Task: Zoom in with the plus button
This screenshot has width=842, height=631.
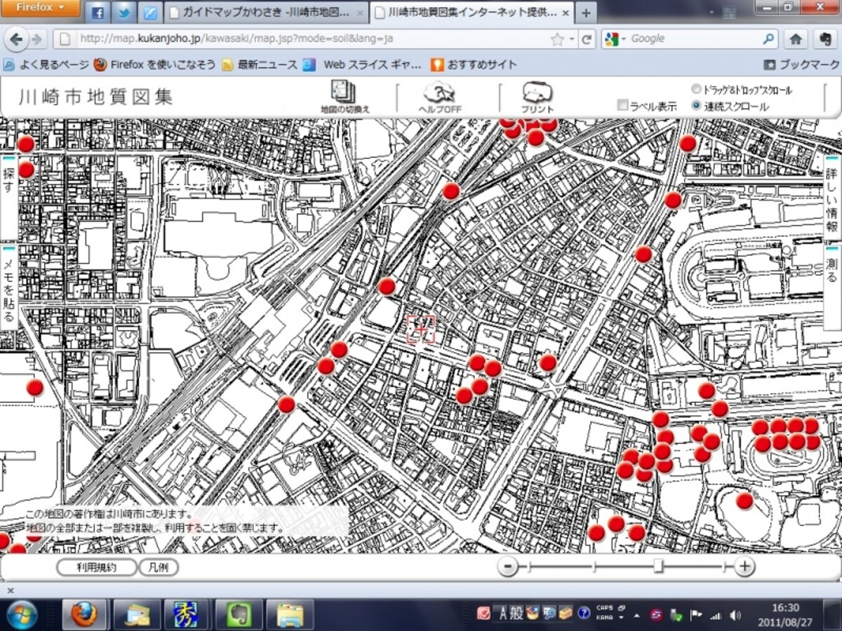Action: pyautogui.click(x=744, y=566)
